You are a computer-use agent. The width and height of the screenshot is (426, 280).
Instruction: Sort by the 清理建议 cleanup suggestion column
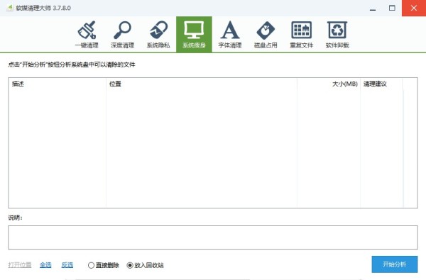point(381,84)
